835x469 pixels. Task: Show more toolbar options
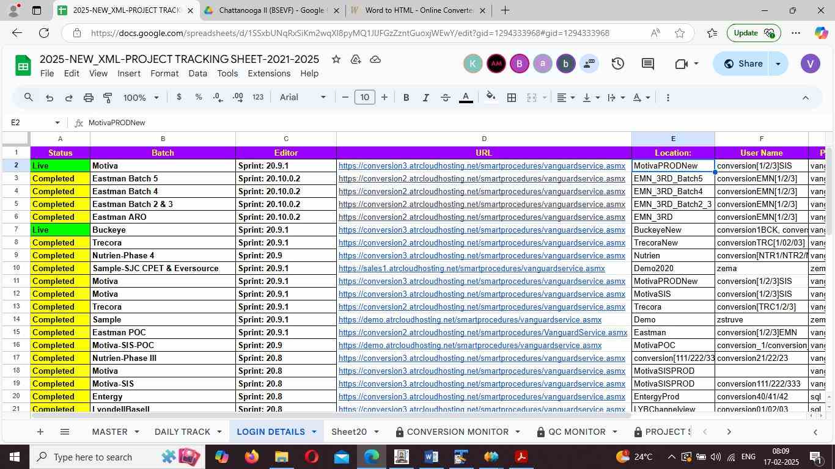668,98
